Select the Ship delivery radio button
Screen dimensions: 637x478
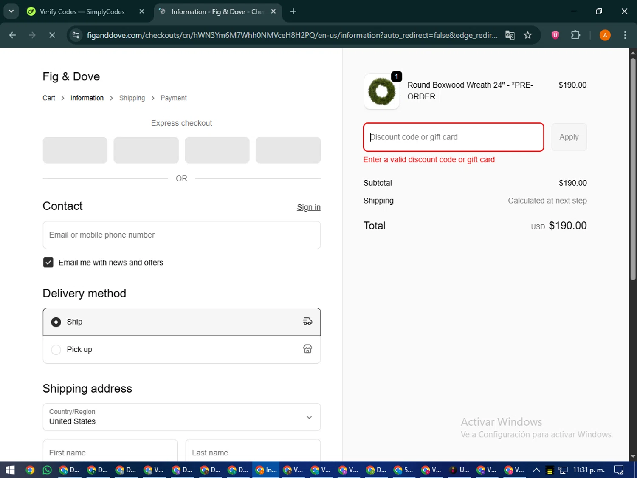(56, 322)
